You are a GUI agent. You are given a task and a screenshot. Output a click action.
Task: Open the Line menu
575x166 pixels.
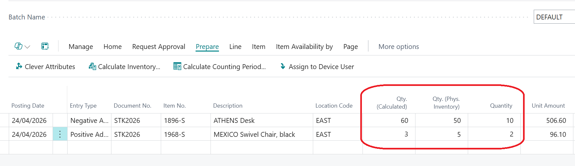(235, 47)
